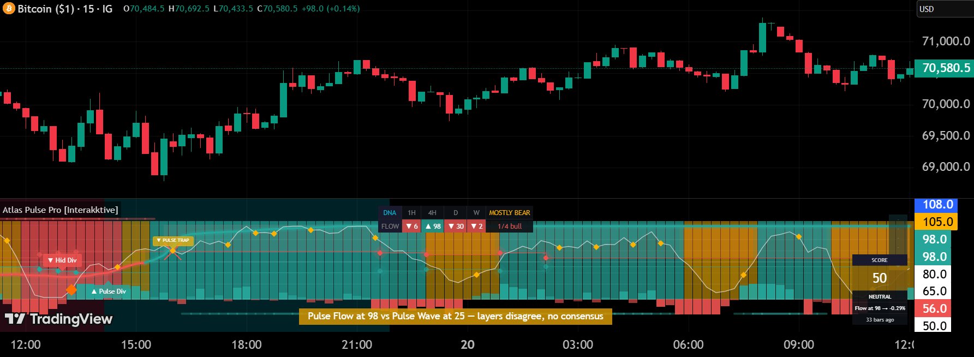This screenshot has width=974, height=357.
Task: Click the current price tag 70,580.5
Action: [945, 68]
